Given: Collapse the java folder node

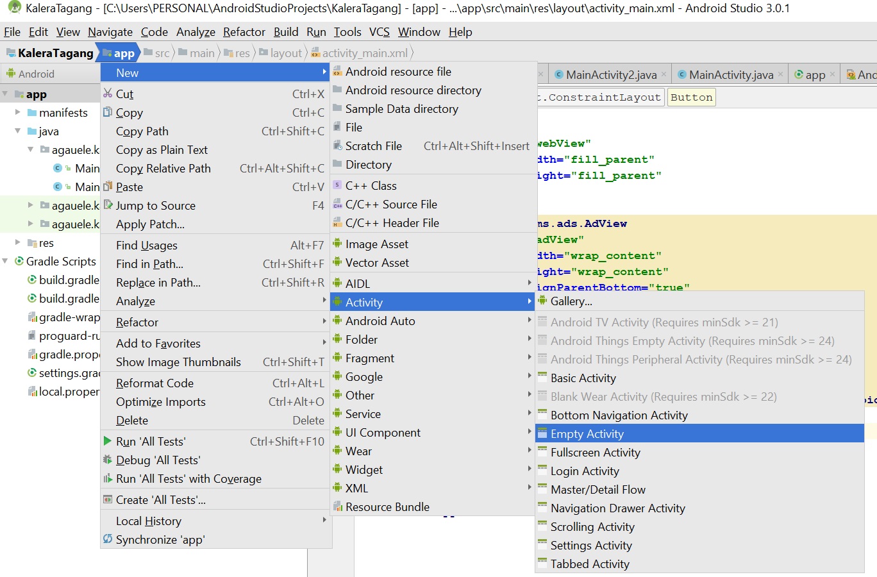Looking at the screenshot, I should click(18, 131).
